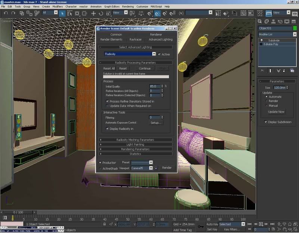The image size is (299, 233).
Task: Uncheck the Active checkbox for Radiosity
Action: (160, 54)
